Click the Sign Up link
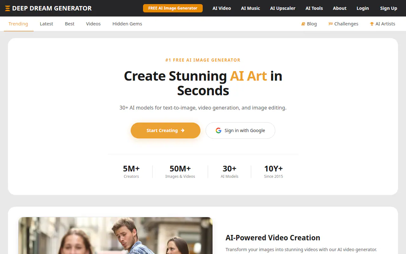 389,8
